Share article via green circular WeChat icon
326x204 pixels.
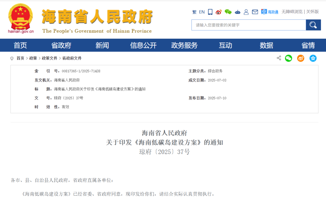point(288,58)
